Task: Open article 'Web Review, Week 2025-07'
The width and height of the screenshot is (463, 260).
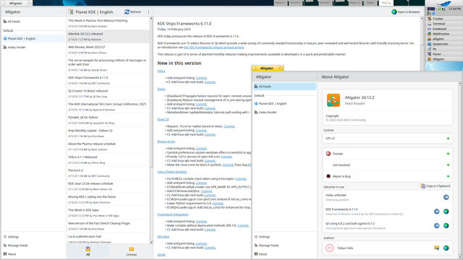Action: (x=108, y=50)
